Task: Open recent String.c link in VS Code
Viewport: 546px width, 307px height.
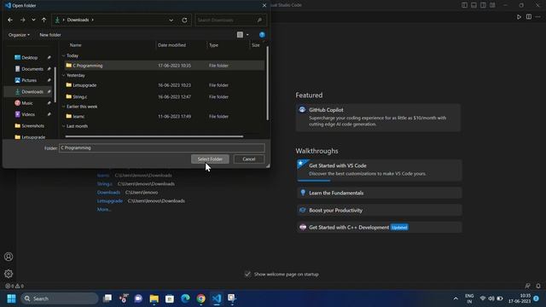Action: click(x=104, y=184)
